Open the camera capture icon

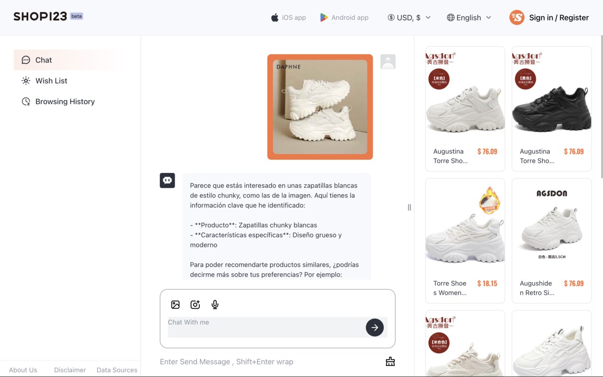[x=195, y=305]
